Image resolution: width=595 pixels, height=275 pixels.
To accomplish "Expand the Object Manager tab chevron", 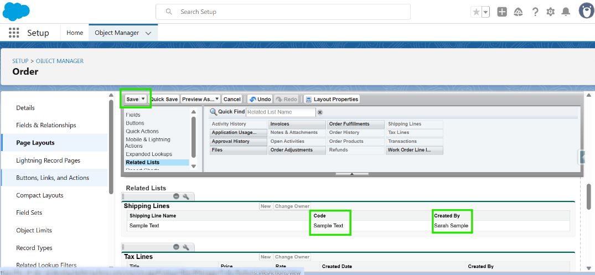I will (x=148, y=33).
